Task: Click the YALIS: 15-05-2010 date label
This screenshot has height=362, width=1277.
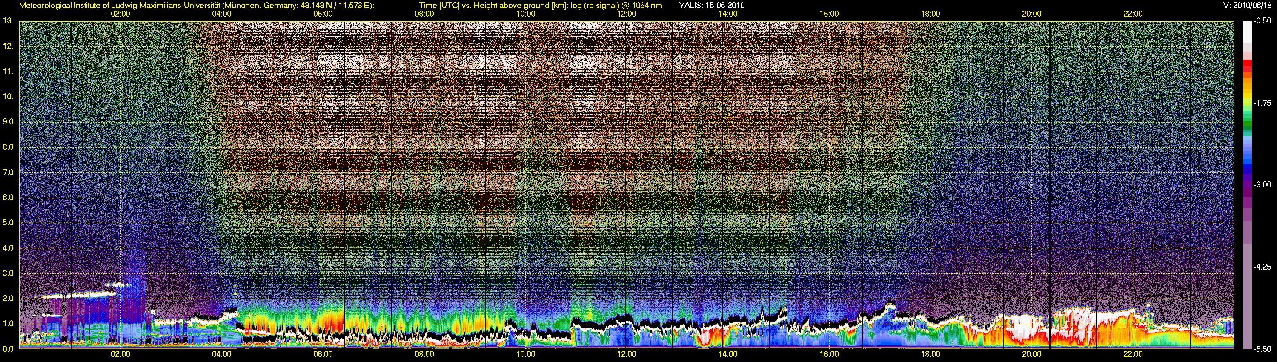Action: coord(711,6)
